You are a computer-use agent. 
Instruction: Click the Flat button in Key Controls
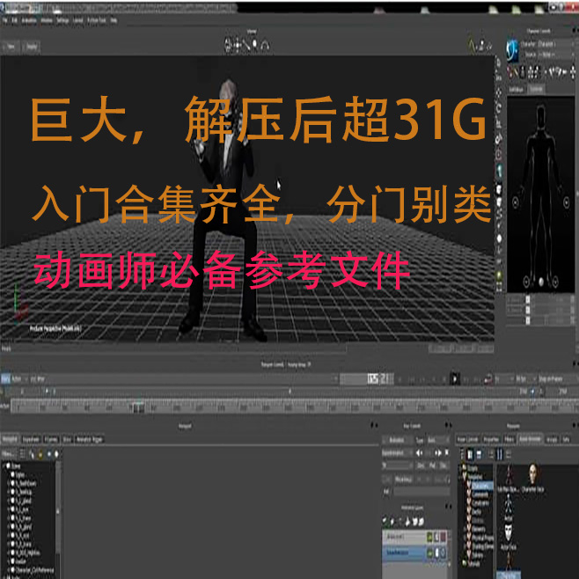(x=432, y=466)
